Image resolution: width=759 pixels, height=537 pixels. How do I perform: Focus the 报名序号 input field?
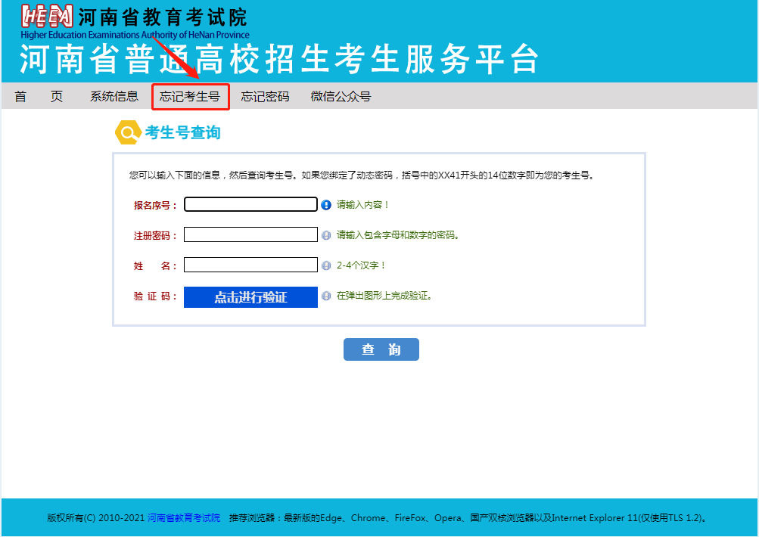[x=250, y=204]
